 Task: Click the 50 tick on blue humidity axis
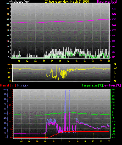5,113
